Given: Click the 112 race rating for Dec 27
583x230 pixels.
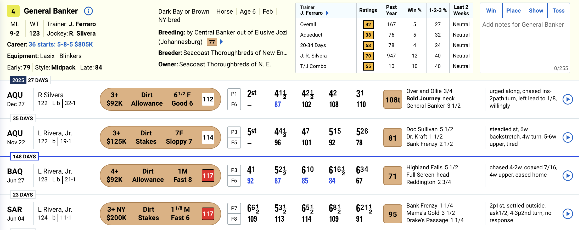Looking at the screenshot, I should [208, 99].
